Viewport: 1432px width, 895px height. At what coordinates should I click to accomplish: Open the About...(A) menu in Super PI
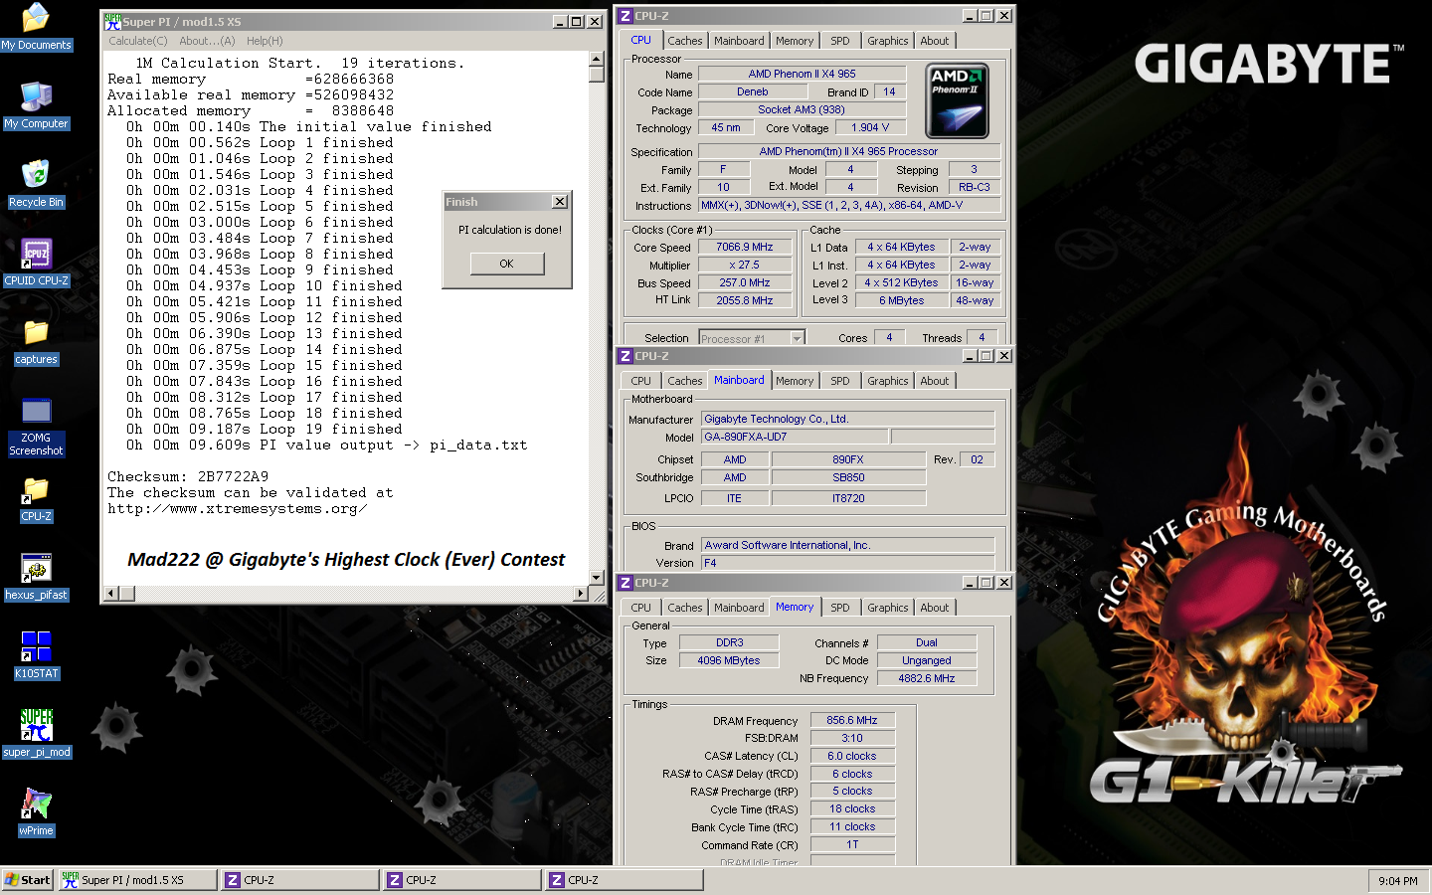click(x=207, y=41)
